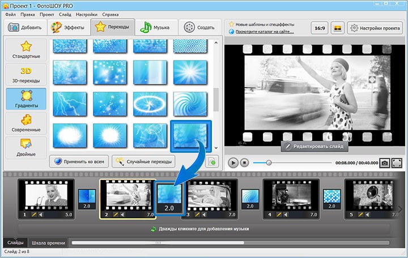Stop the slideshow preview
The image size is (408, 258).
pyautogui.click(x=244, y=163)
